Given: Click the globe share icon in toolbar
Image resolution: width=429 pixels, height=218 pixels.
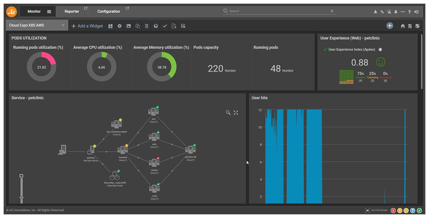Looking at the screenshot, I should click(x=156, y=26).
